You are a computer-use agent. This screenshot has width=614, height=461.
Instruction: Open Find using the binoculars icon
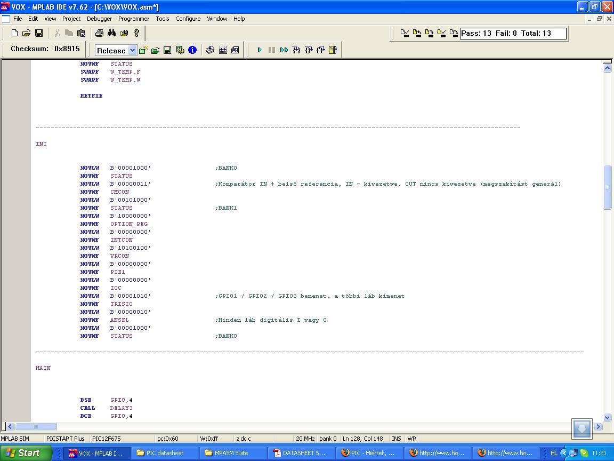coord(111,33)
